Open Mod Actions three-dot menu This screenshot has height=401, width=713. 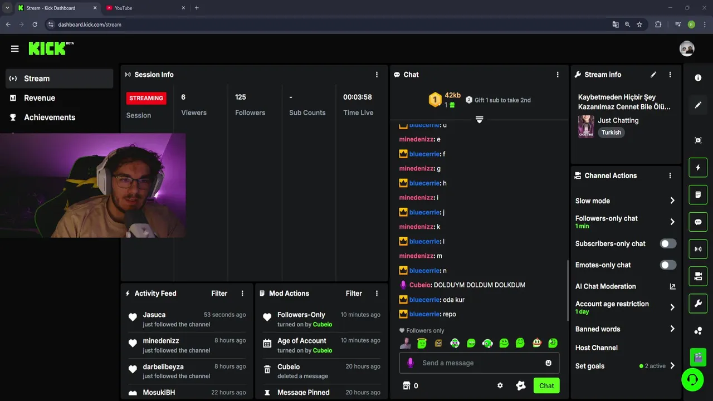pyautogui.click(x=377, y=294)
